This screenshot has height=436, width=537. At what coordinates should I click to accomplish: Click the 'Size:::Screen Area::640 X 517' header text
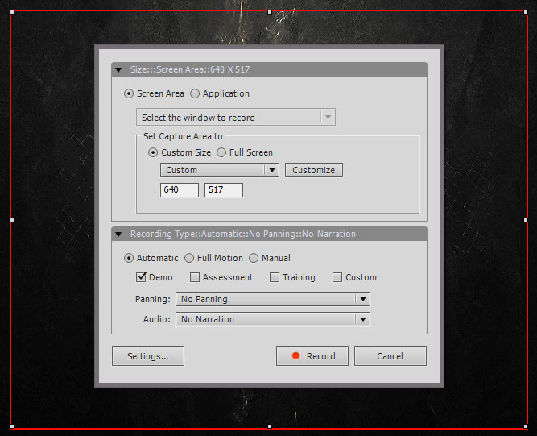(190, 69)
